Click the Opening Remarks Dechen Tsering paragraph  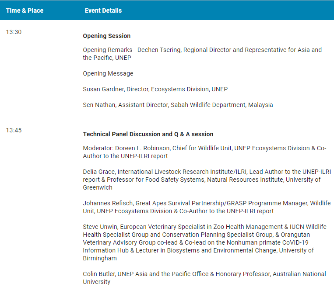(202, 54)
